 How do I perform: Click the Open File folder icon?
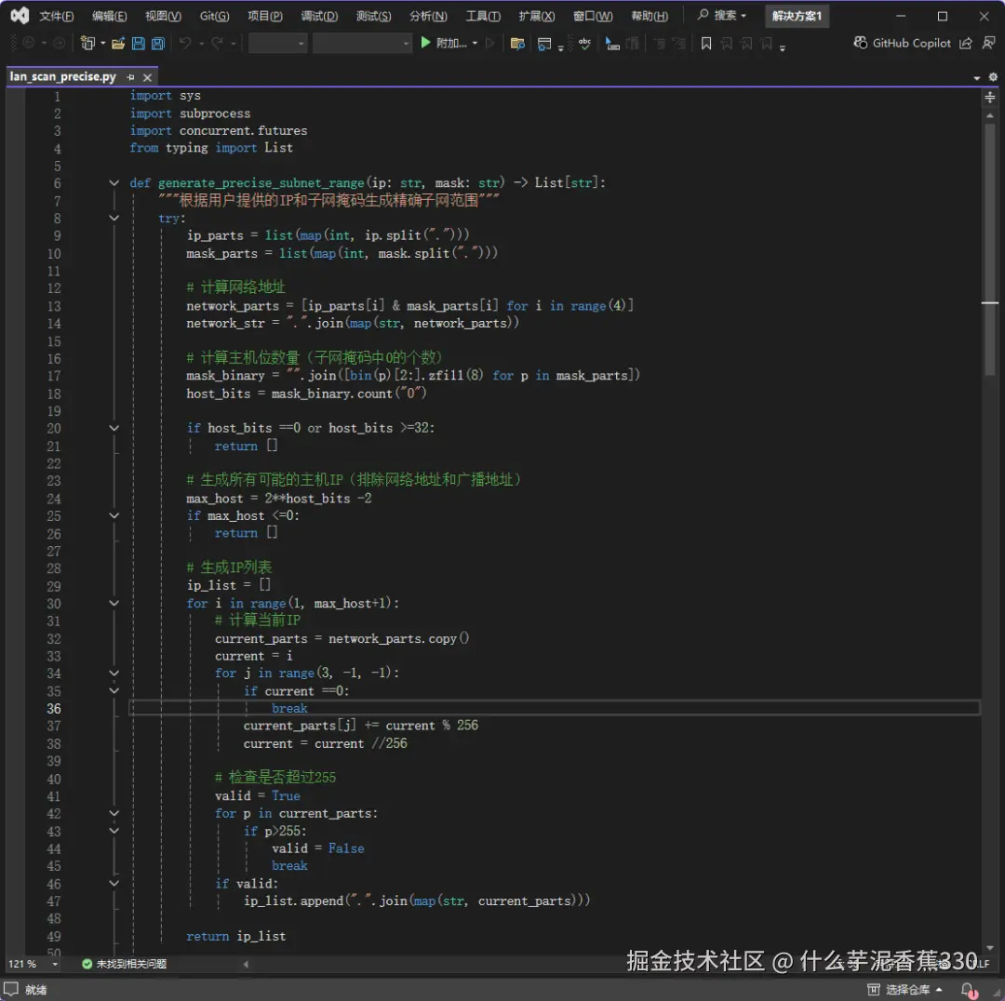pyautogui.click(x=118, y=43)
